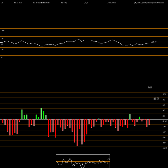This screenshot has width=168, height=168.
Task: Click the 80 label on the MR scale
Action: click(x=164, y=100)
